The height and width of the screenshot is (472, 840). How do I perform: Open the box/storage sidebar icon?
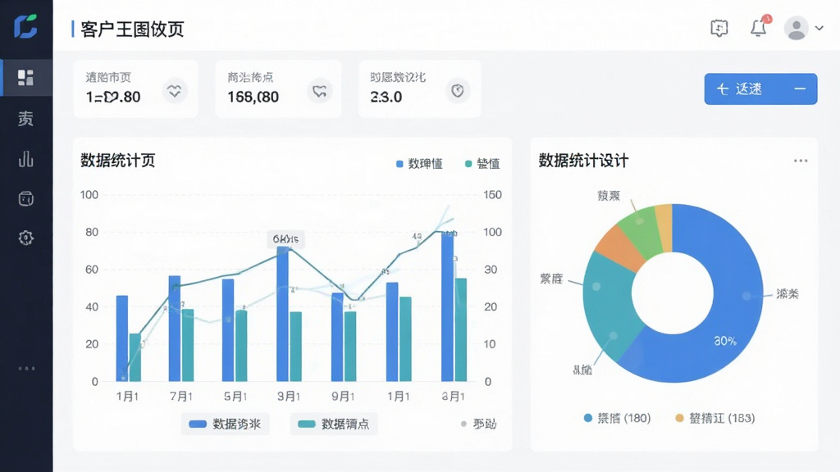click(25, 198)
